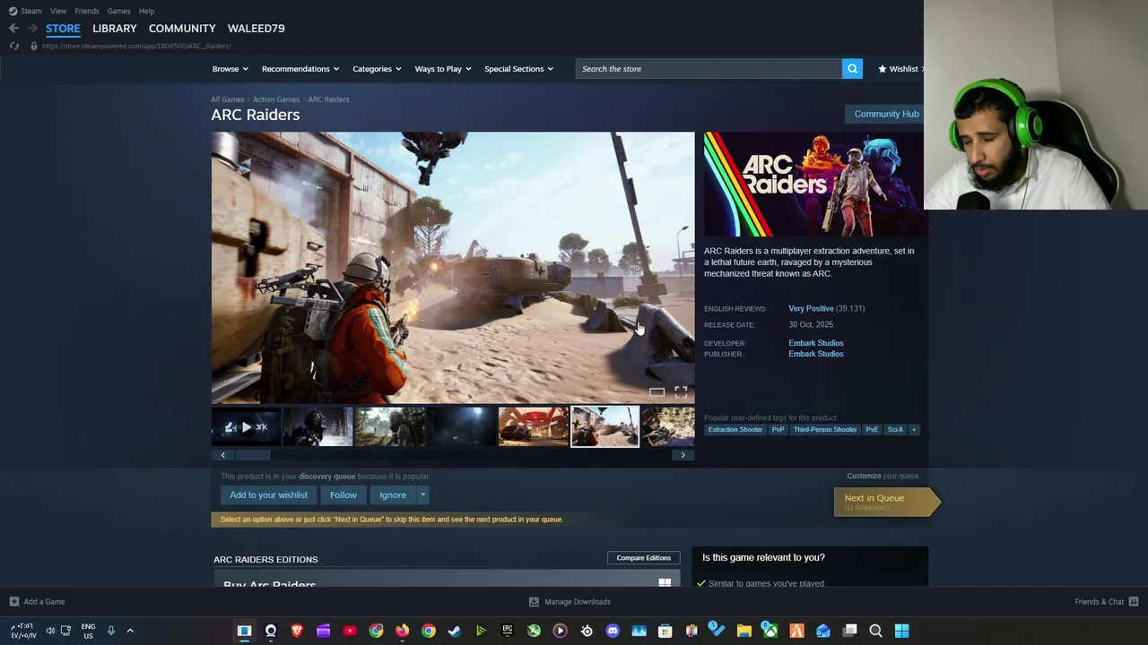
Task: Open Steam from the taskbar
Action: click(455, 631)
